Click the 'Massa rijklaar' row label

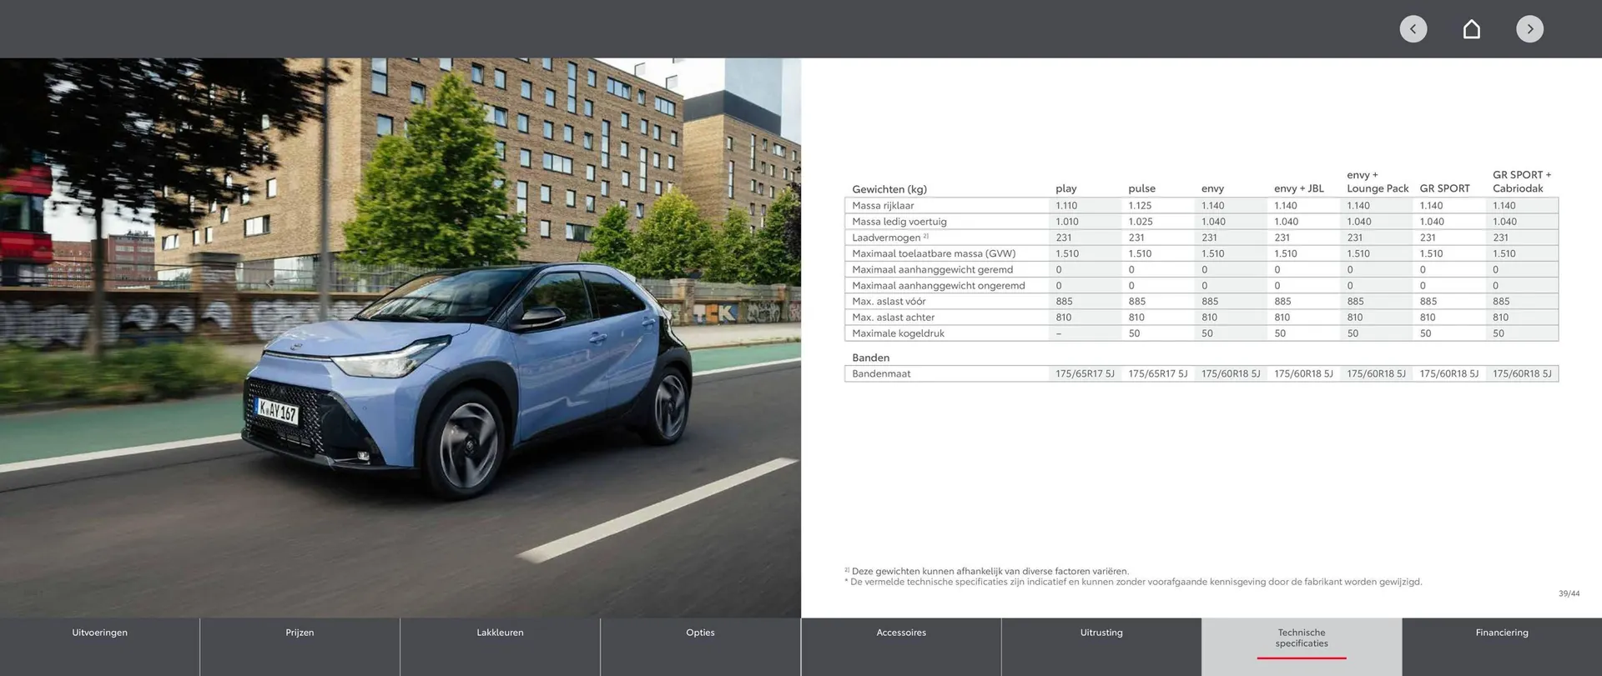(x=883, y=206)
